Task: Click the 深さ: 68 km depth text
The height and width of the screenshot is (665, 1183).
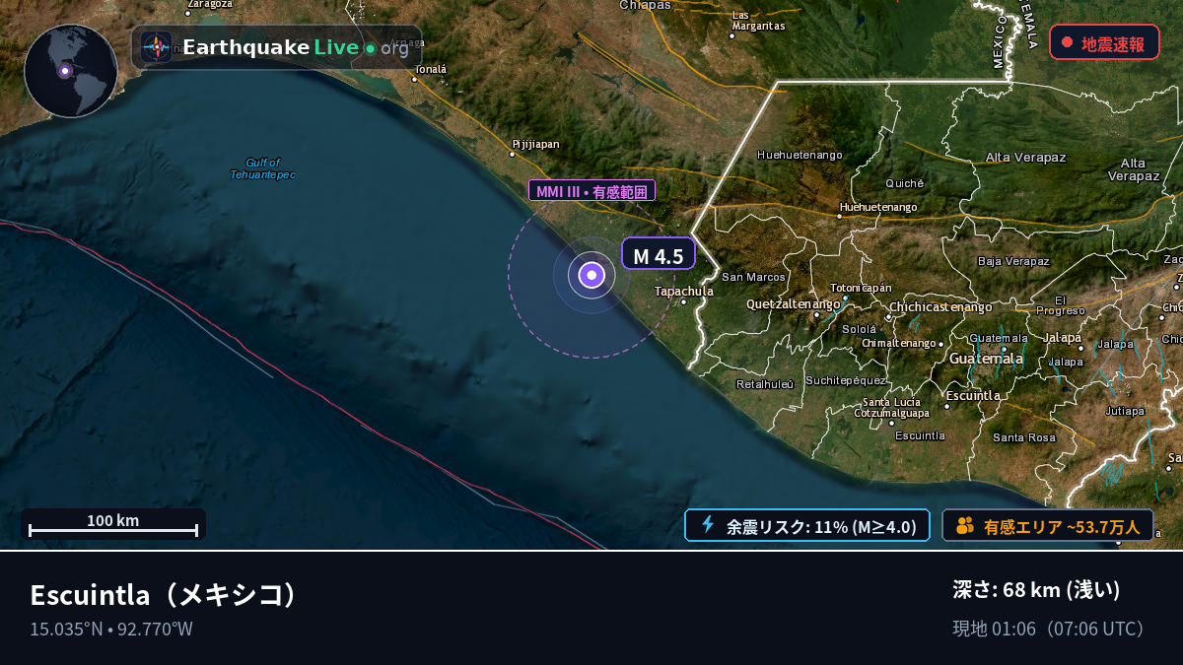Action: [1036, 590]
